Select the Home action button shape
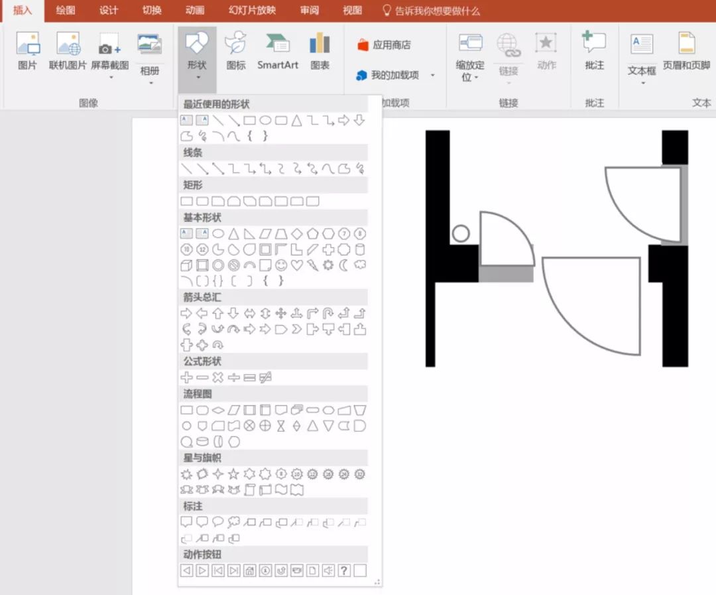Viewport: 716px width, 595px height. pyautogui.click(x=249, y=570)
